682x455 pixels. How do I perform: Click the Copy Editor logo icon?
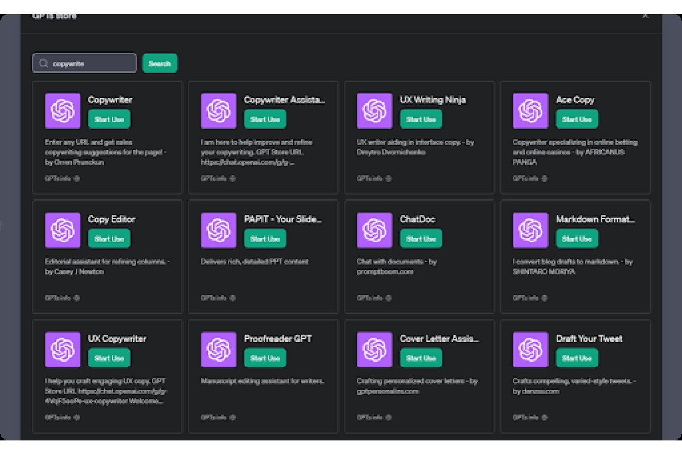click(63, 230)
